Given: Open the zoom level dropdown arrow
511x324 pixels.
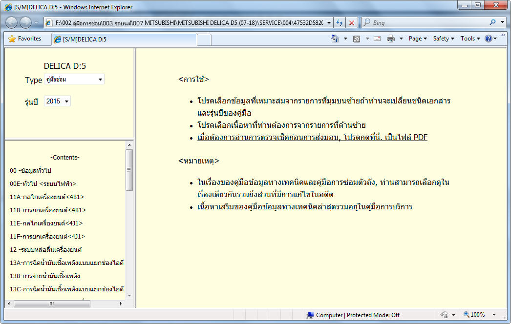Looking at the screenshot, I should (x=494, y=315).
